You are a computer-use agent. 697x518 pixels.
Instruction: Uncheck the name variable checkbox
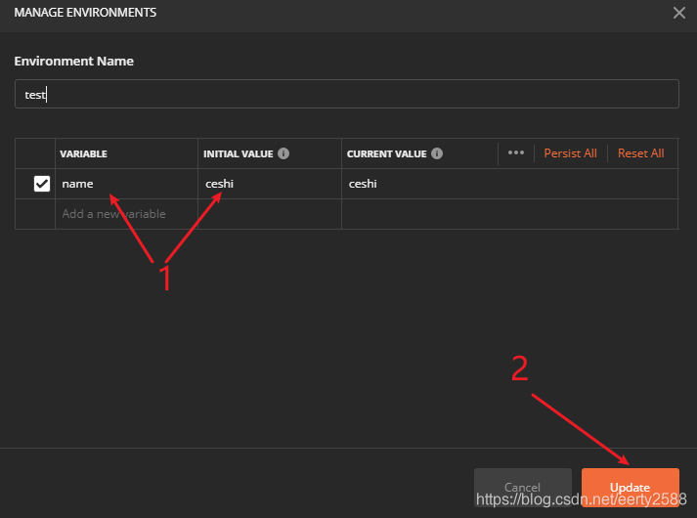point(42,184)
